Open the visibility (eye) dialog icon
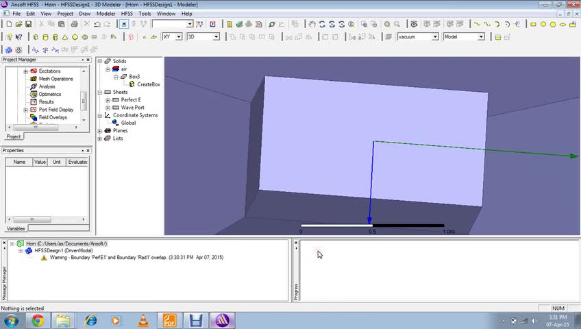 pyautogui.click(x=414, y=24)
